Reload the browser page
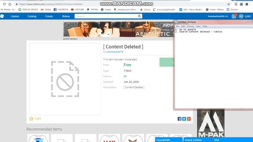The image size is (253, 142). pyautogui.click(x=4, y=4)
